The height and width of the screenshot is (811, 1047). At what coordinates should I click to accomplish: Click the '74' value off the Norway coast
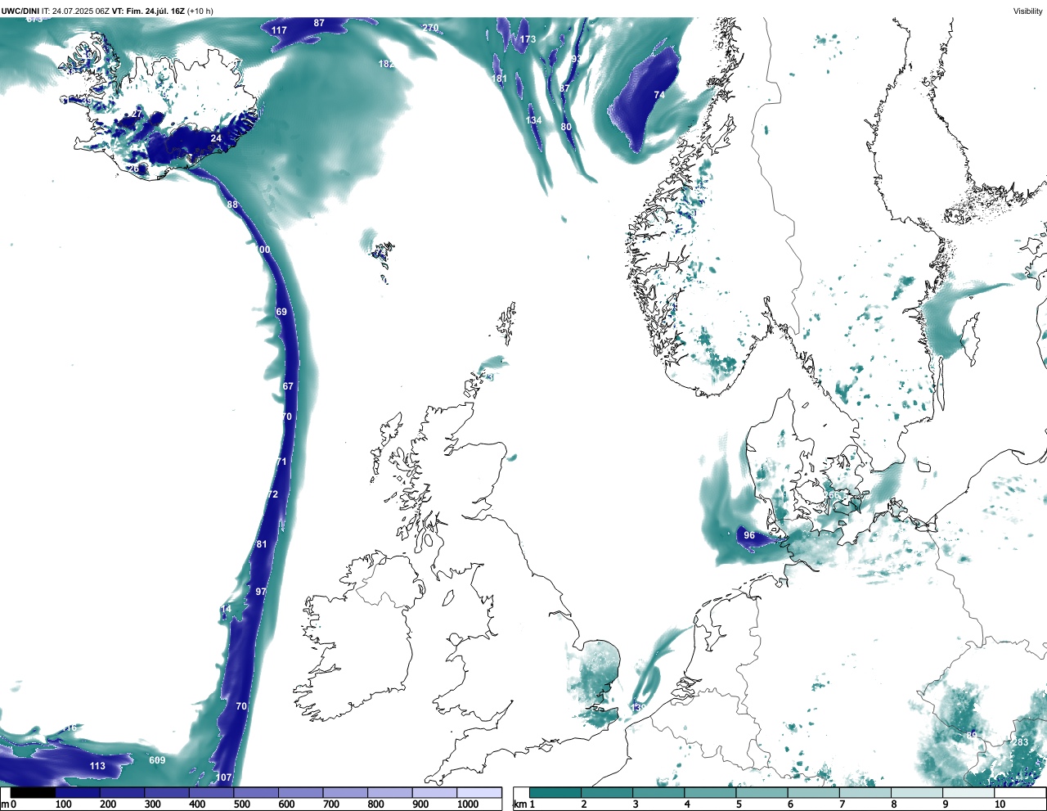point(659,95)
